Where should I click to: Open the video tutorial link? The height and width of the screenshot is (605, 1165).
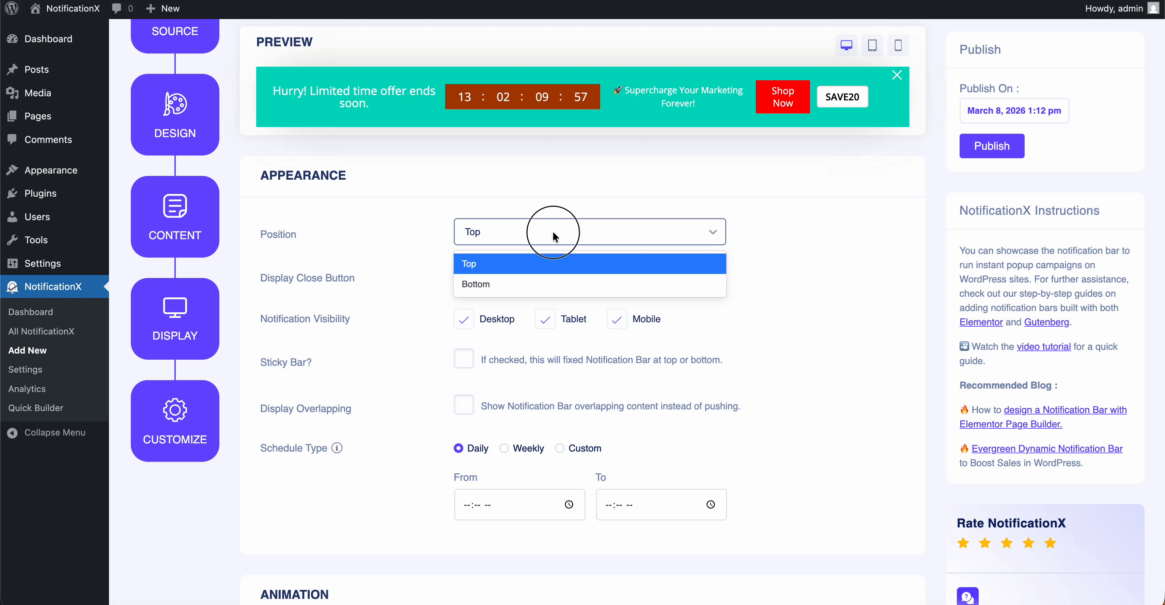click(x=1043, y=346)
